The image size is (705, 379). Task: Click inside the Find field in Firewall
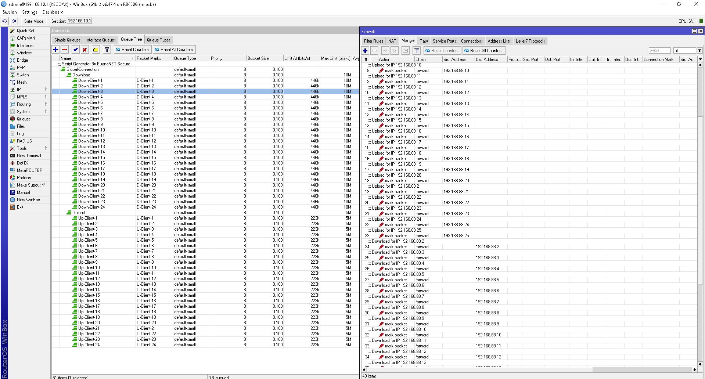[659, 50]
